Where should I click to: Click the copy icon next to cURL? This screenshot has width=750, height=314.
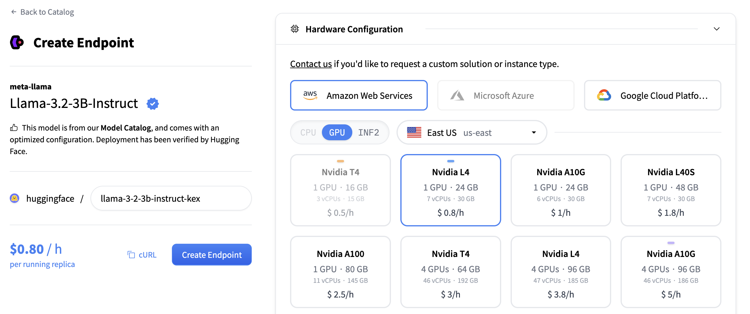[131, 255]
